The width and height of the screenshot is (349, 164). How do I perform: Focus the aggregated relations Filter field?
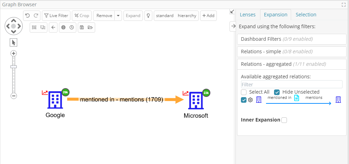pos(291,85)
